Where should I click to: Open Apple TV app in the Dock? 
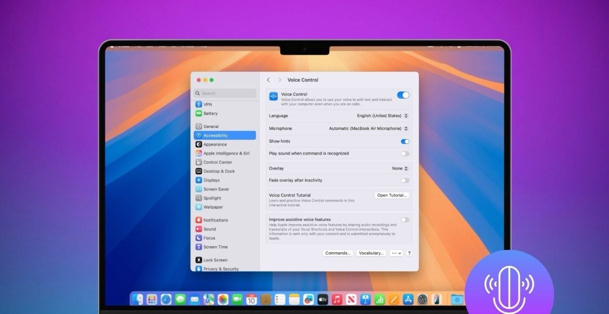(x=322, y=299)
